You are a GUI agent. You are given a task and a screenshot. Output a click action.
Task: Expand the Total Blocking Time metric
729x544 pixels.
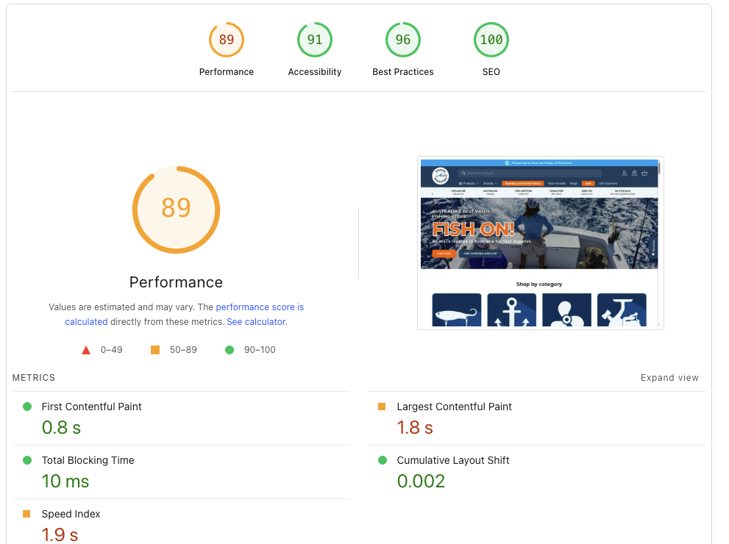[88, 460]
